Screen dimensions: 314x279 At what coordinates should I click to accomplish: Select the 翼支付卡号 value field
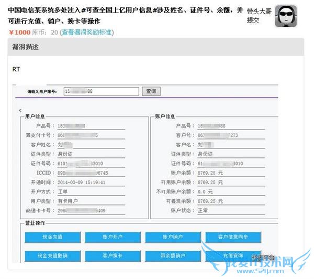(x=91, y=135)
